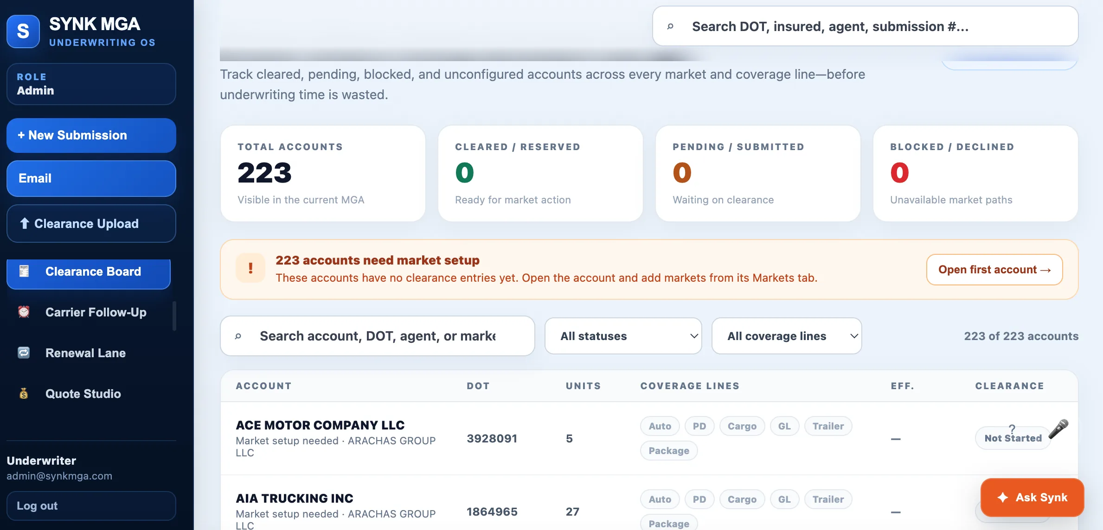Create a New Submission
This screenshot has width=1103, height=530.
[91, 135]
